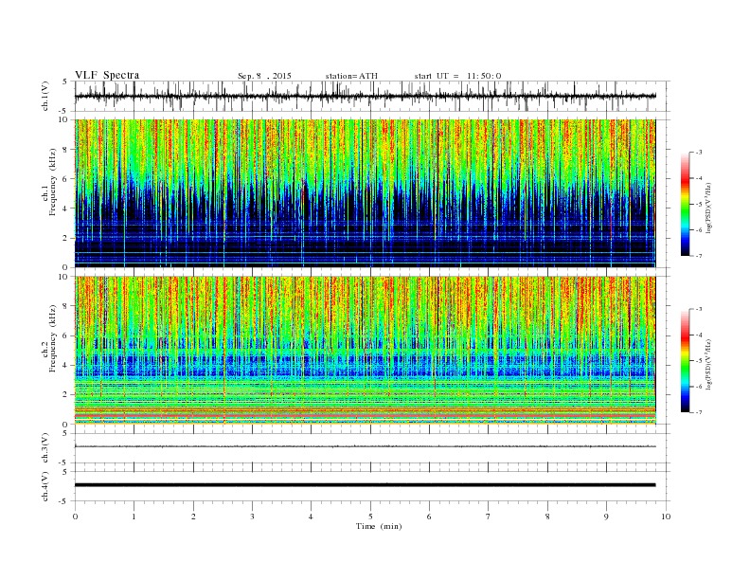The image size is (750, 580).
Task: Click time-axis tick label "5" under the plots
Action: coord(370,517)
